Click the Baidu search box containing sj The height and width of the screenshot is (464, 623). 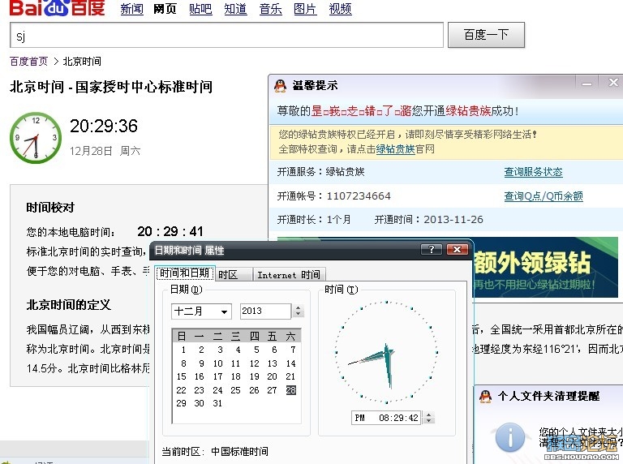[x=226, y=36]
